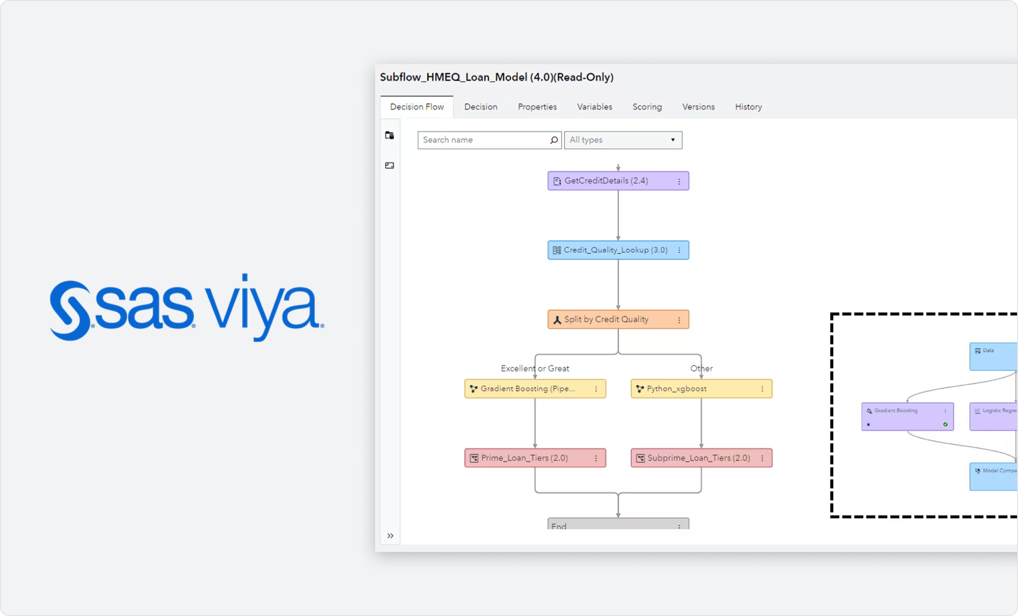Click the Subprime_Loan_Tiers rule set icon
Image resolution: width=1018 pixels, height=616 pixels.
coord(640,458)
